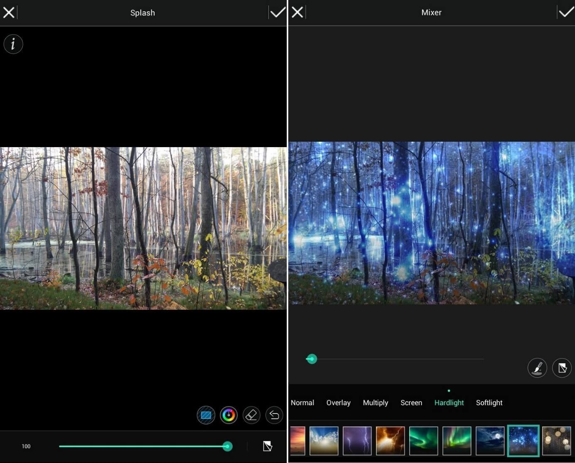The image size is (575, 463).
Task: Cancel the Mixer screen with the X icon
Action: (x=297, y=12)
